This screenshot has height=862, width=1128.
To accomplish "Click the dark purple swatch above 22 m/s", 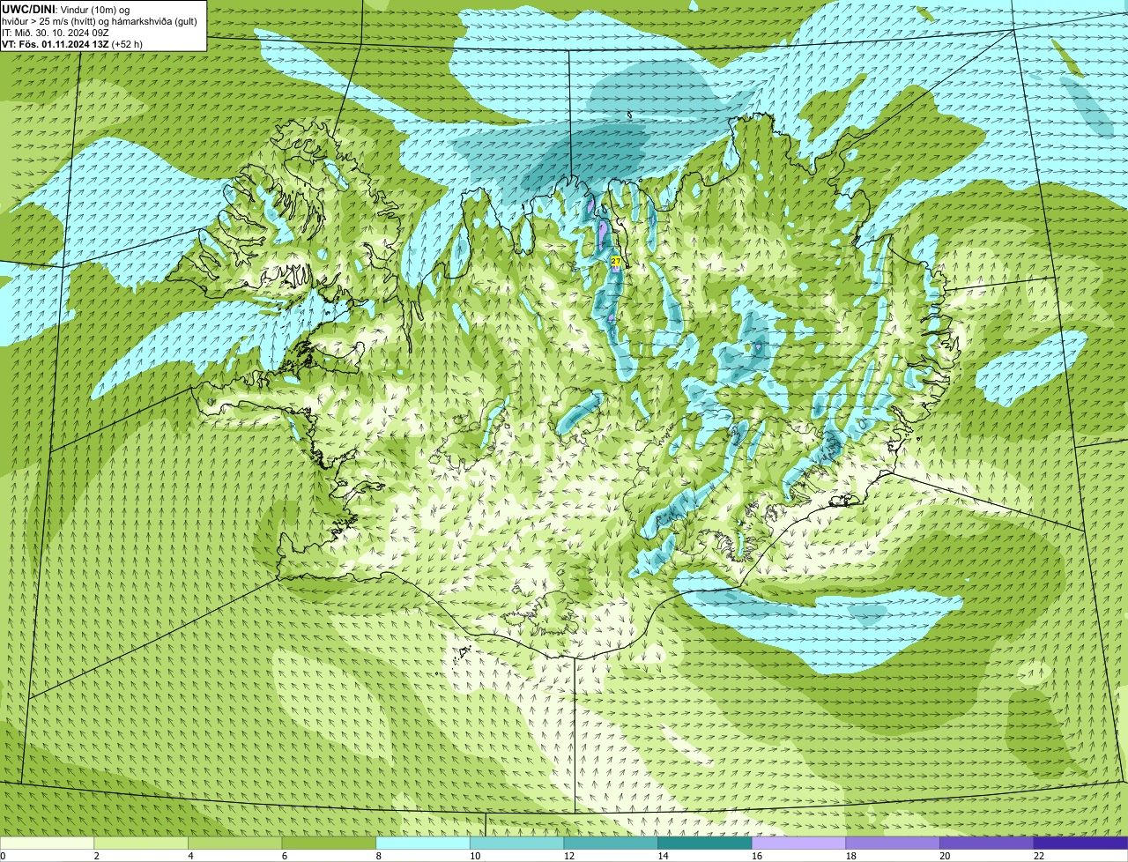I will click(1081, 843).
